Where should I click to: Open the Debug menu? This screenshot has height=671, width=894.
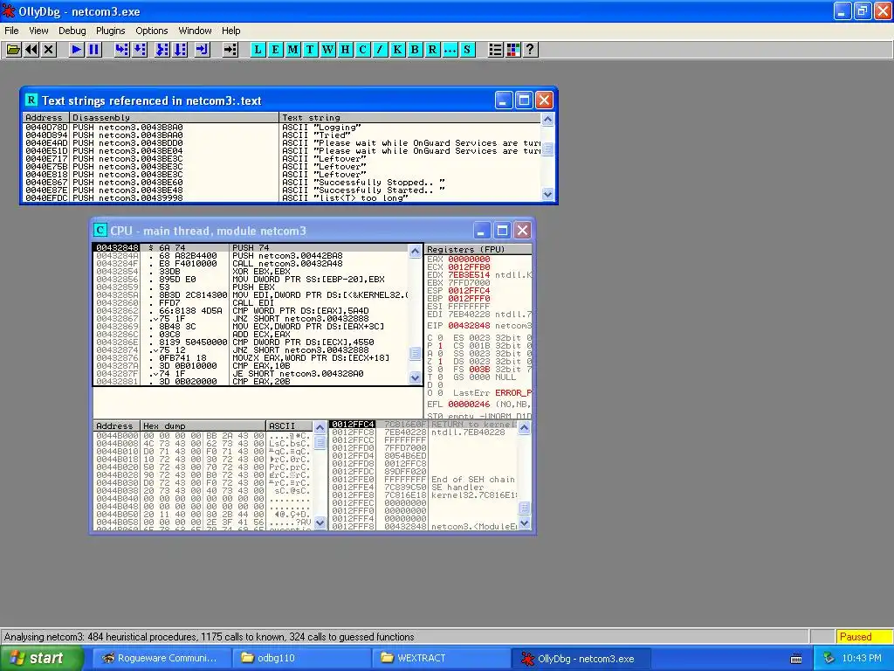72,31
